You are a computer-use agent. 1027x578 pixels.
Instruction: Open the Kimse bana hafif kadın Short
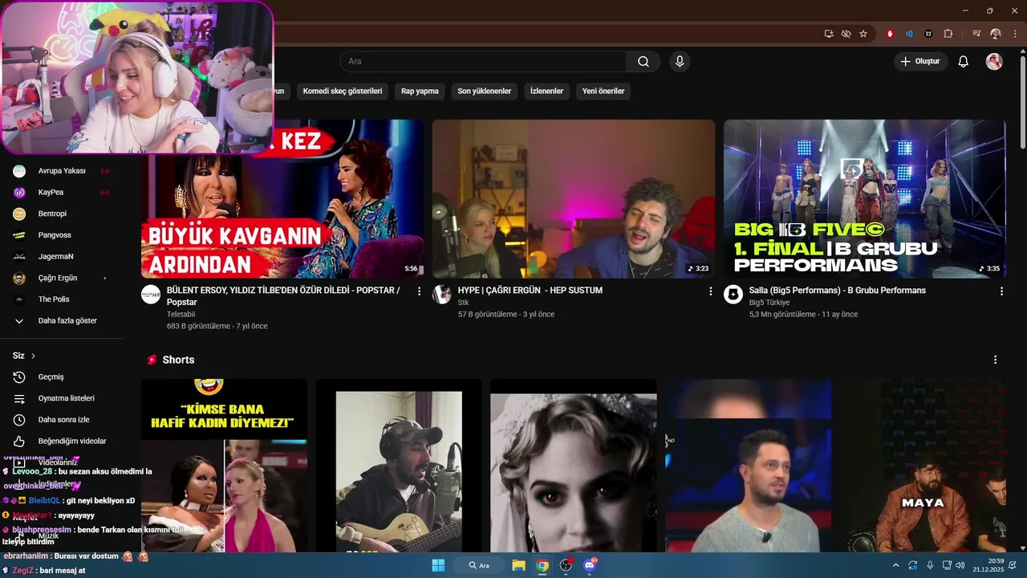pos(224,466)
